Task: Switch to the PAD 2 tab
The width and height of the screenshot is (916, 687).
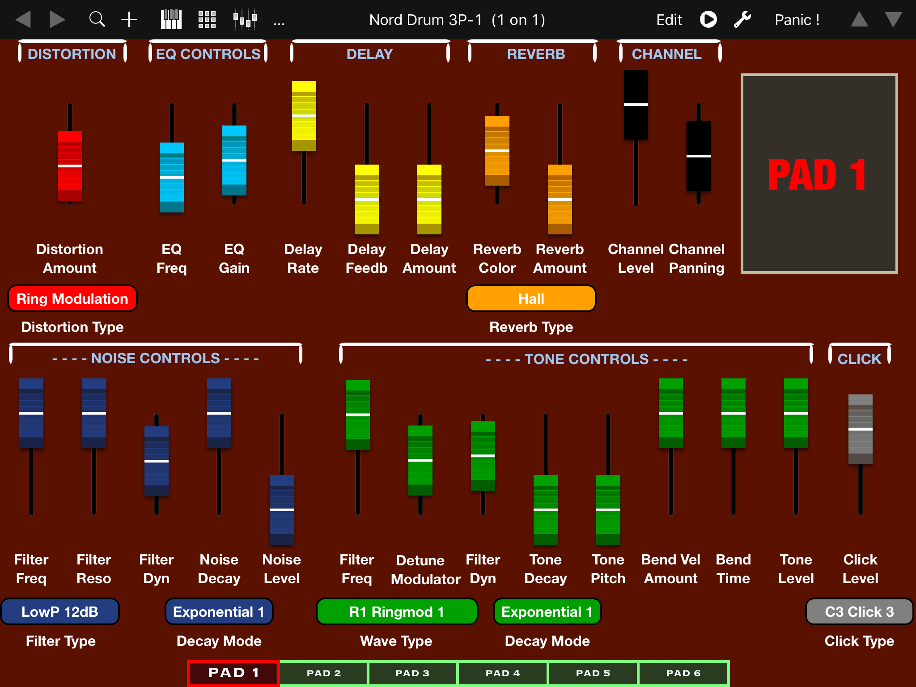Action: point(324,673)
